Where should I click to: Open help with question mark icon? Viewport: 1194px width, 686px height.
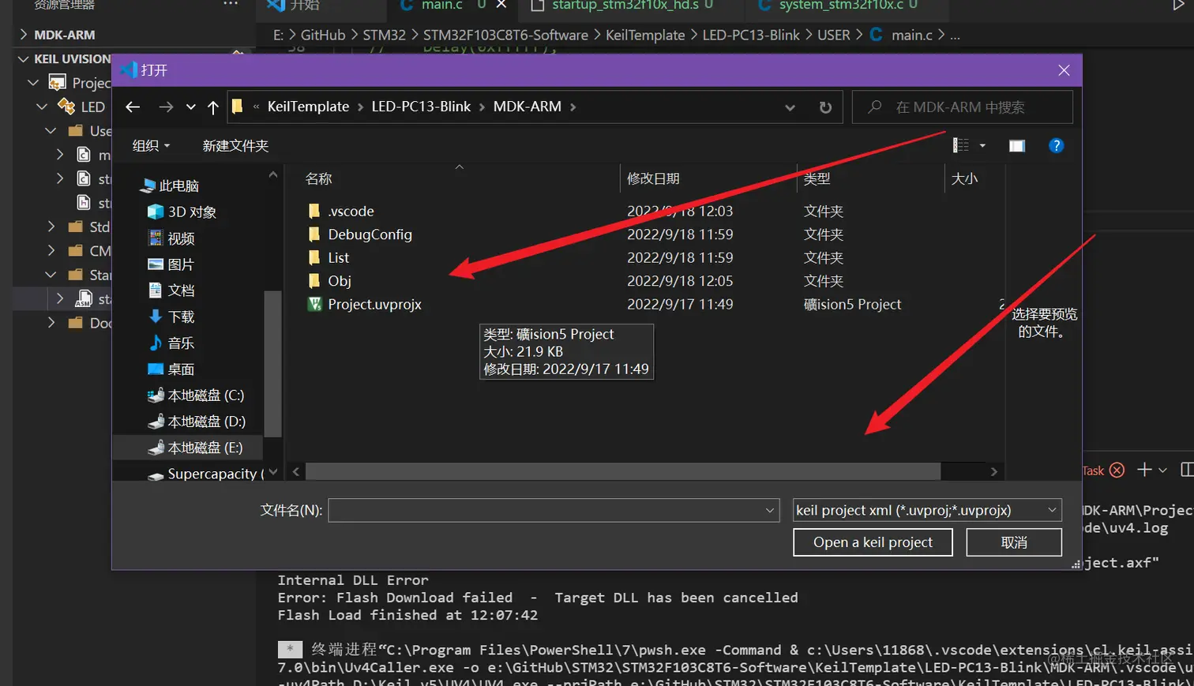pyautogui.click(x=1056, y=145)
